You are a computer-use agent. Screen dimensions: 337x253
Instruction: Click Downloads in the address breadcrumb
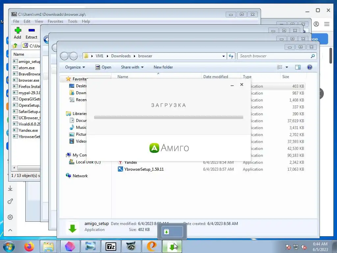pos(121,56)
